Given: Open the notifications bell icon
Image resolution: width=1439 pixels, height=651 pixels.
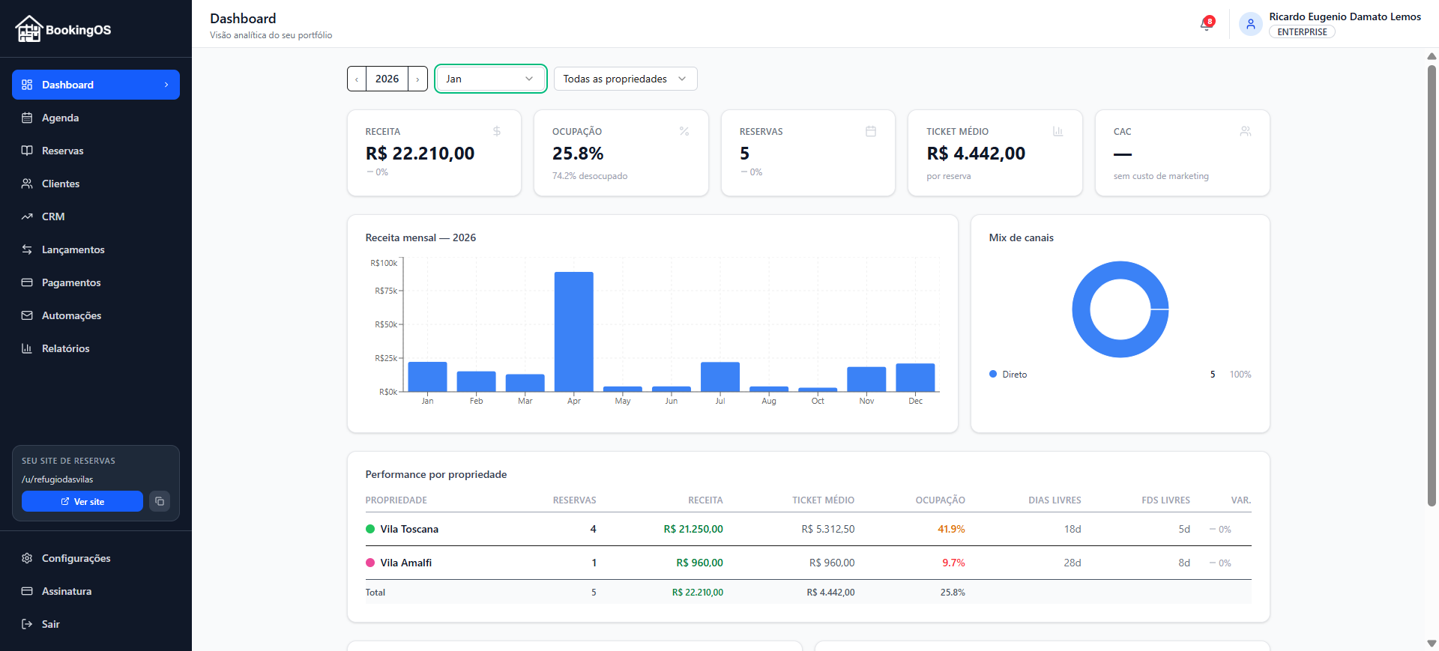Looking at the screenshot, I should (1206, 25).
